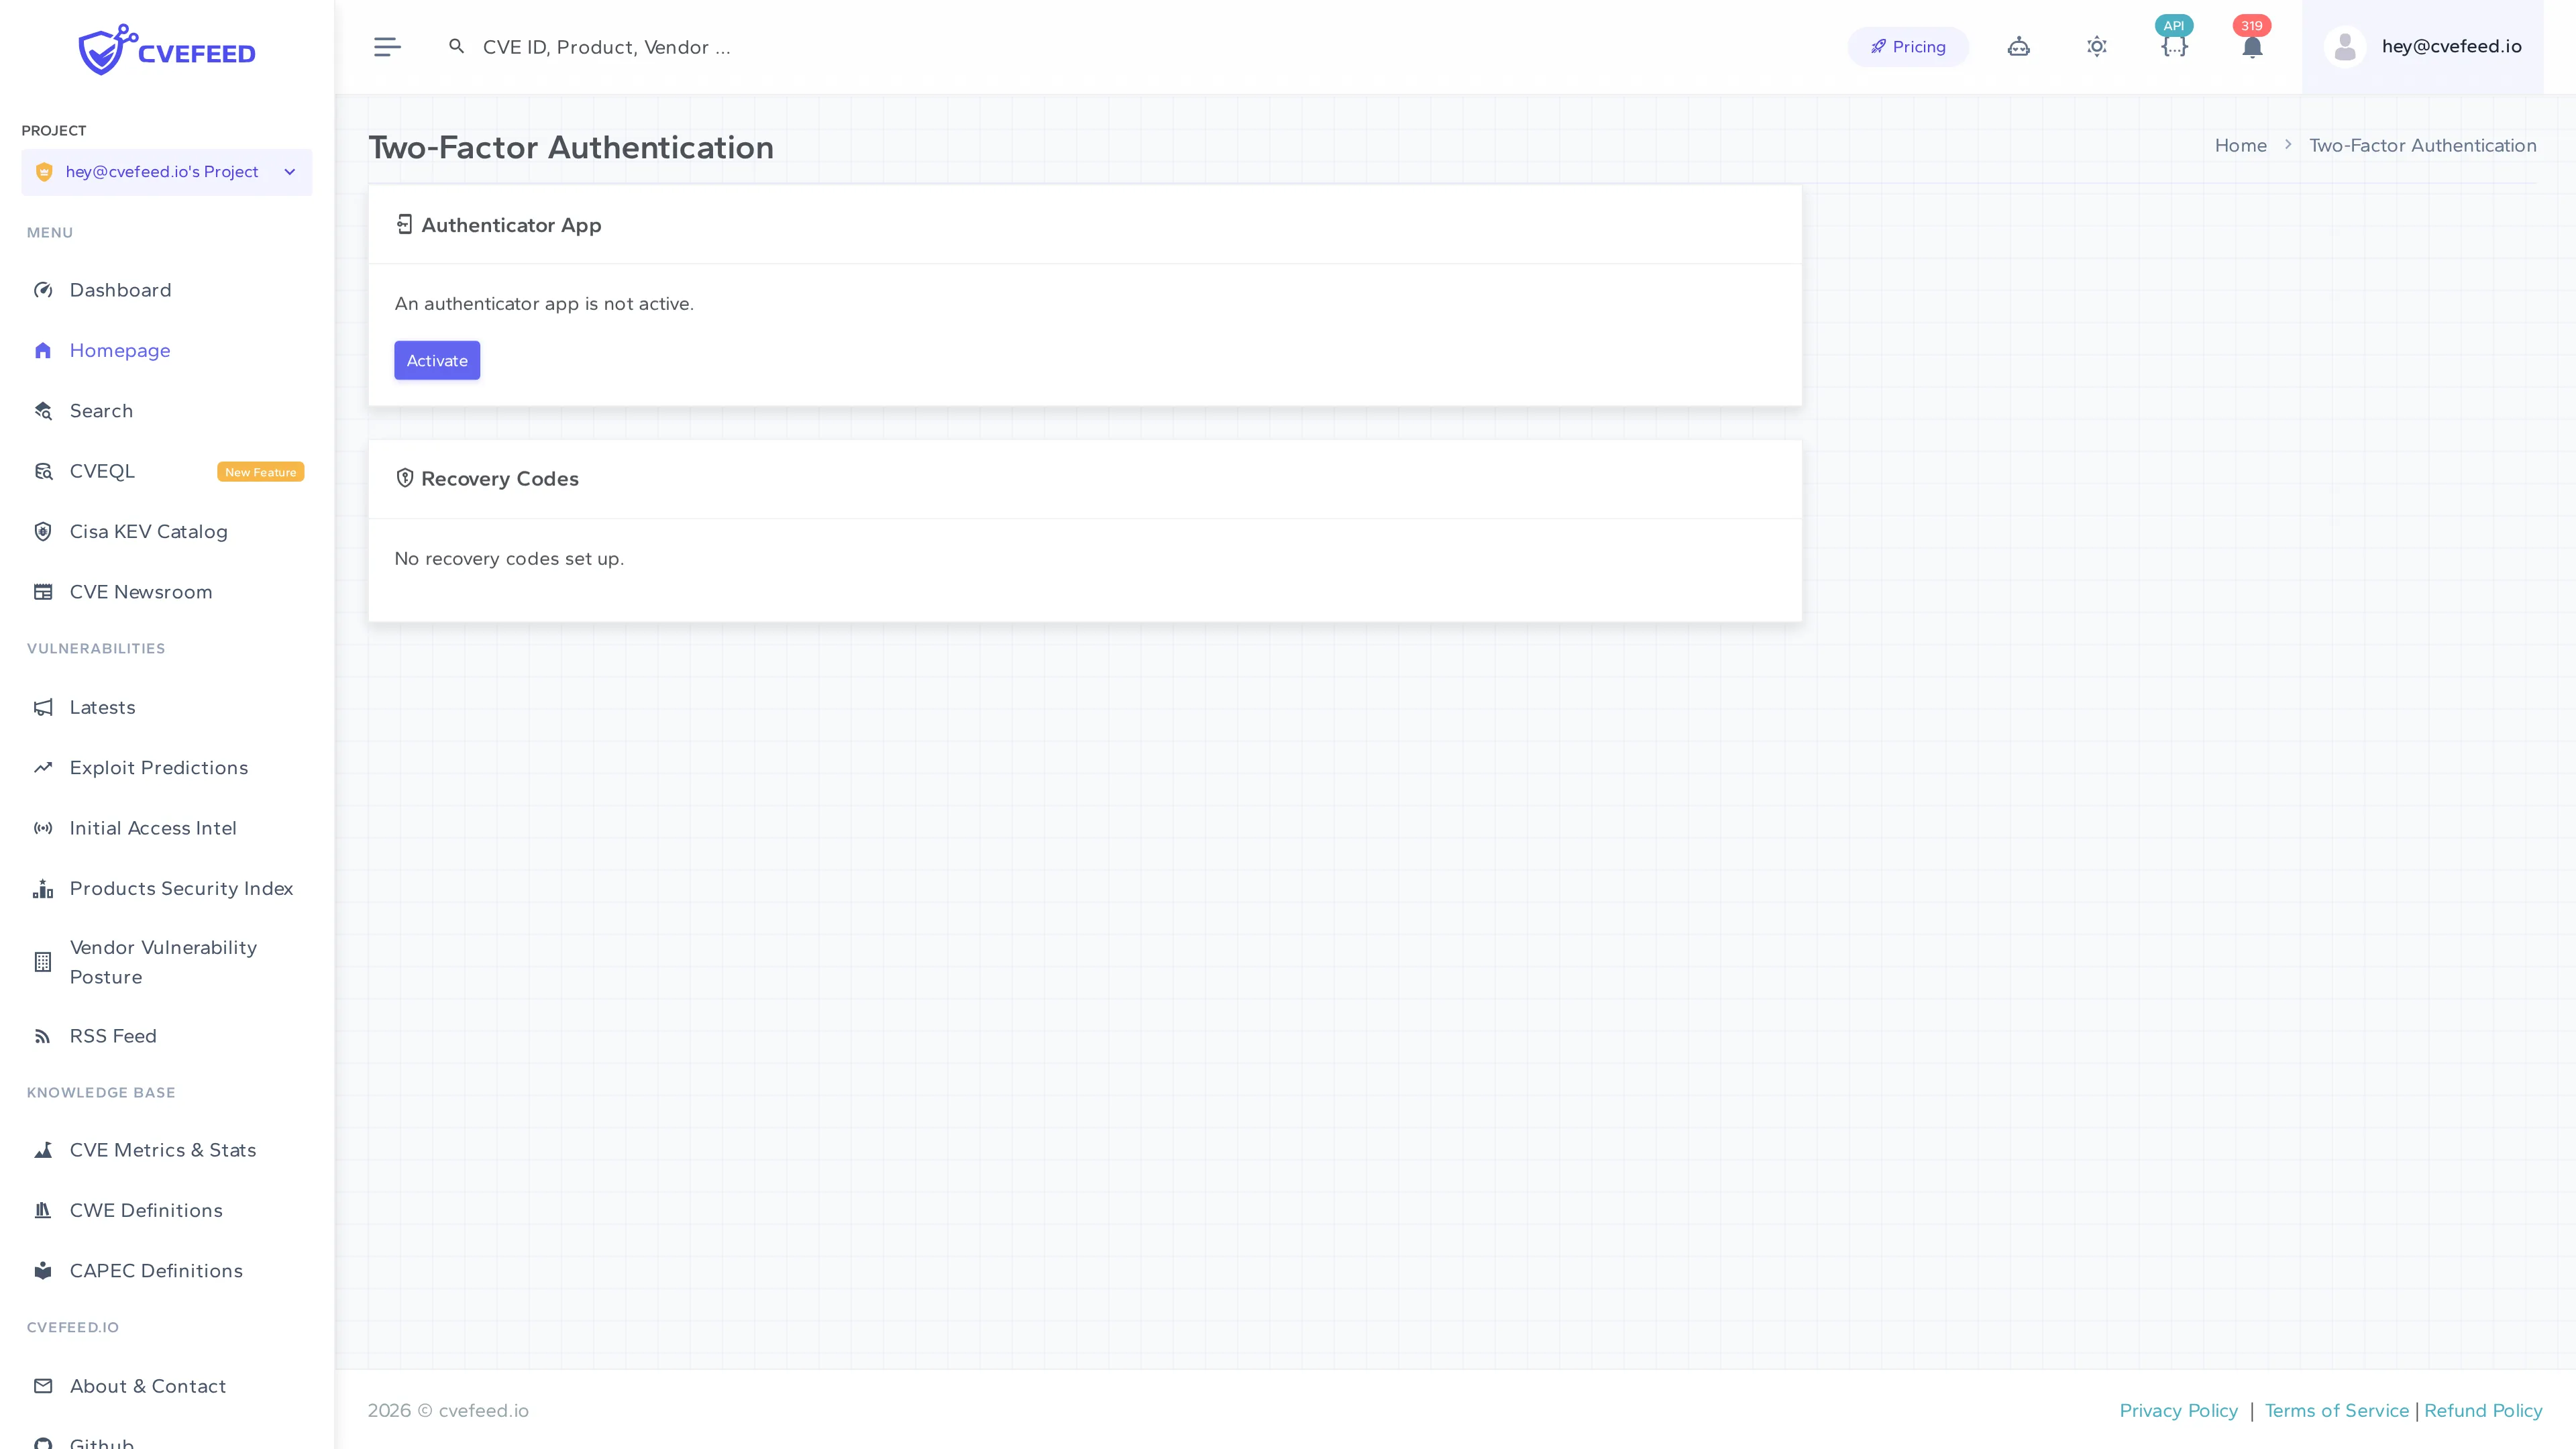Select CWE Definitions under Knowledge Base

coord(146,1210)
